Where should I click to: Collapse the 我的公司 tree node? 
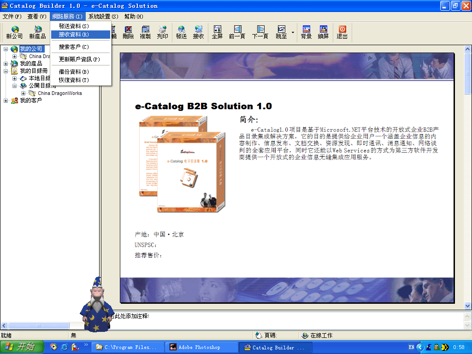tap(6, 49)
